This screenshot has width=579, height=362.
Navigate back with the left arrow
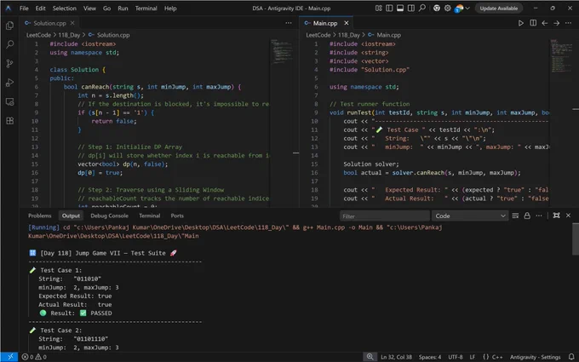545,23
